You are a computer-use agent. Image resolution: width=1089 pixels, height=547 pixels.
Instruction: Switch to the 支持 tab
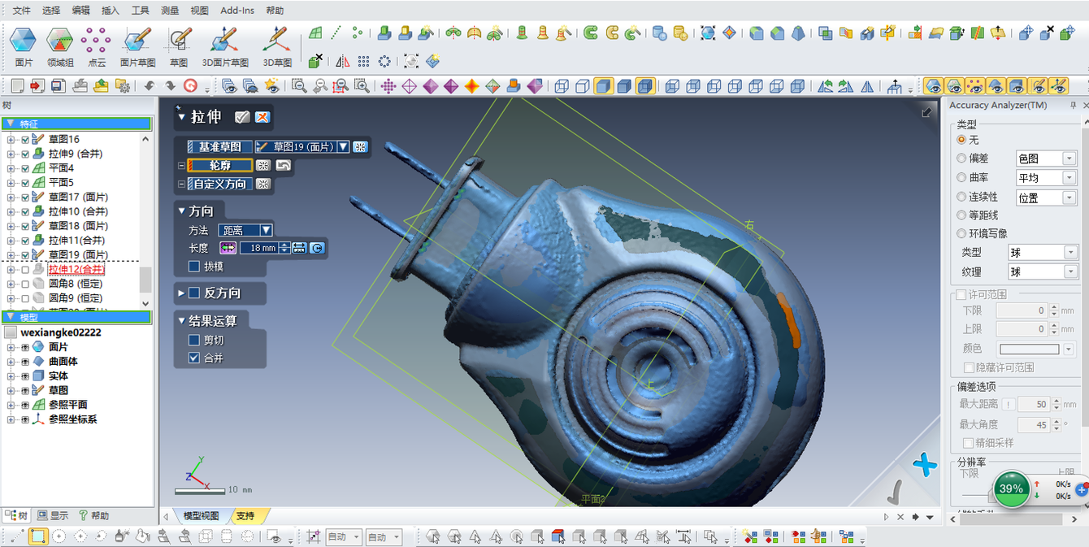[245, 516]
